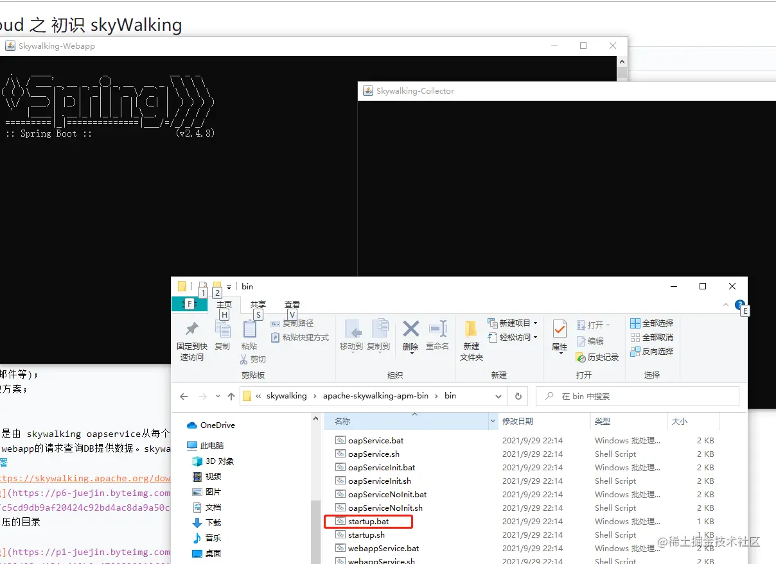The width and height of the screenshot is (776, 564).
Task: Click skywalking in the address breadcrumb
Action: point(287,396)
